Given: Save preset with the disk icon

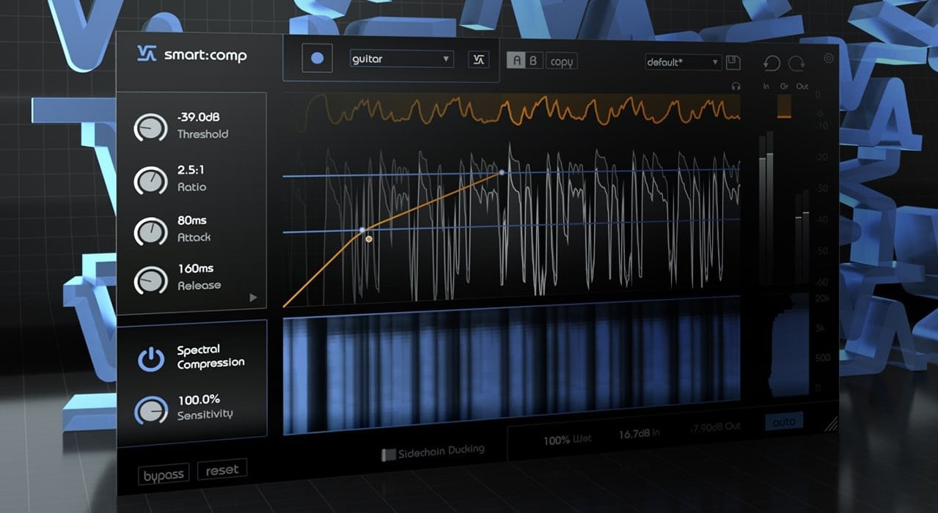Looking at the screenshot, I should click(x=733, y=62).
